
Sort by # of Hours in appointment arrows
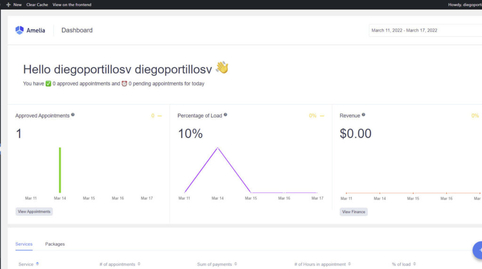pos(350,264)
